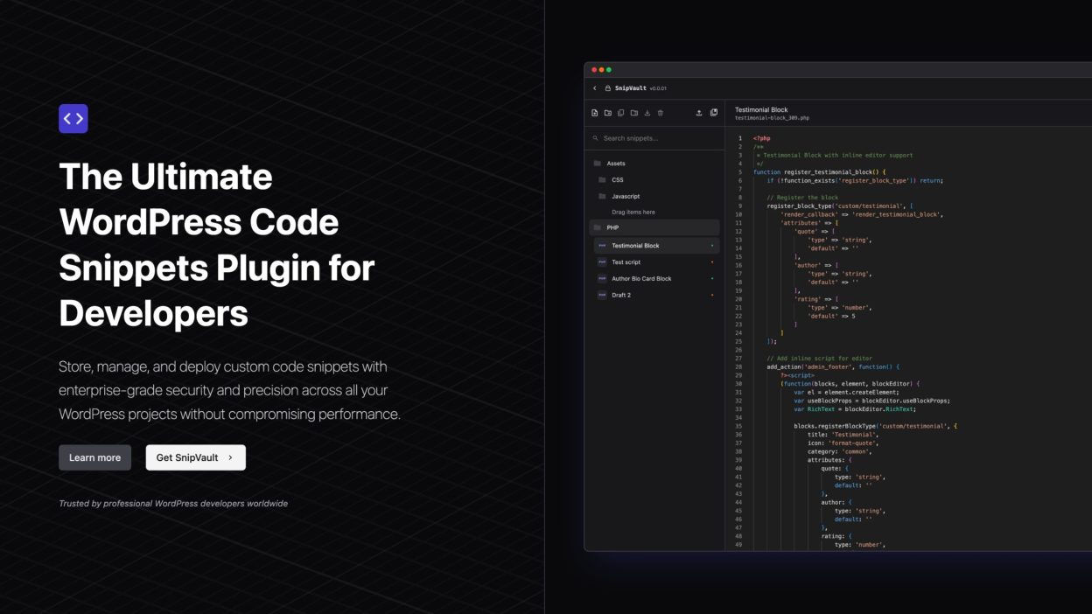Click the macOS red close window dot

click(594, 70)
